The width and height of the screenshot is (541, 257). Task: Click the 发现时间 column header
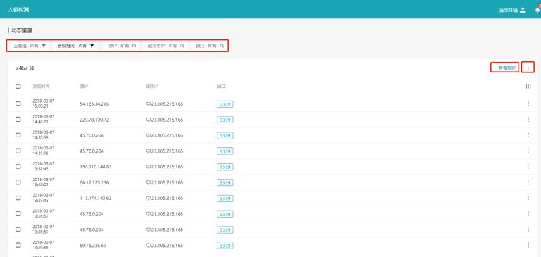point(41,86)
